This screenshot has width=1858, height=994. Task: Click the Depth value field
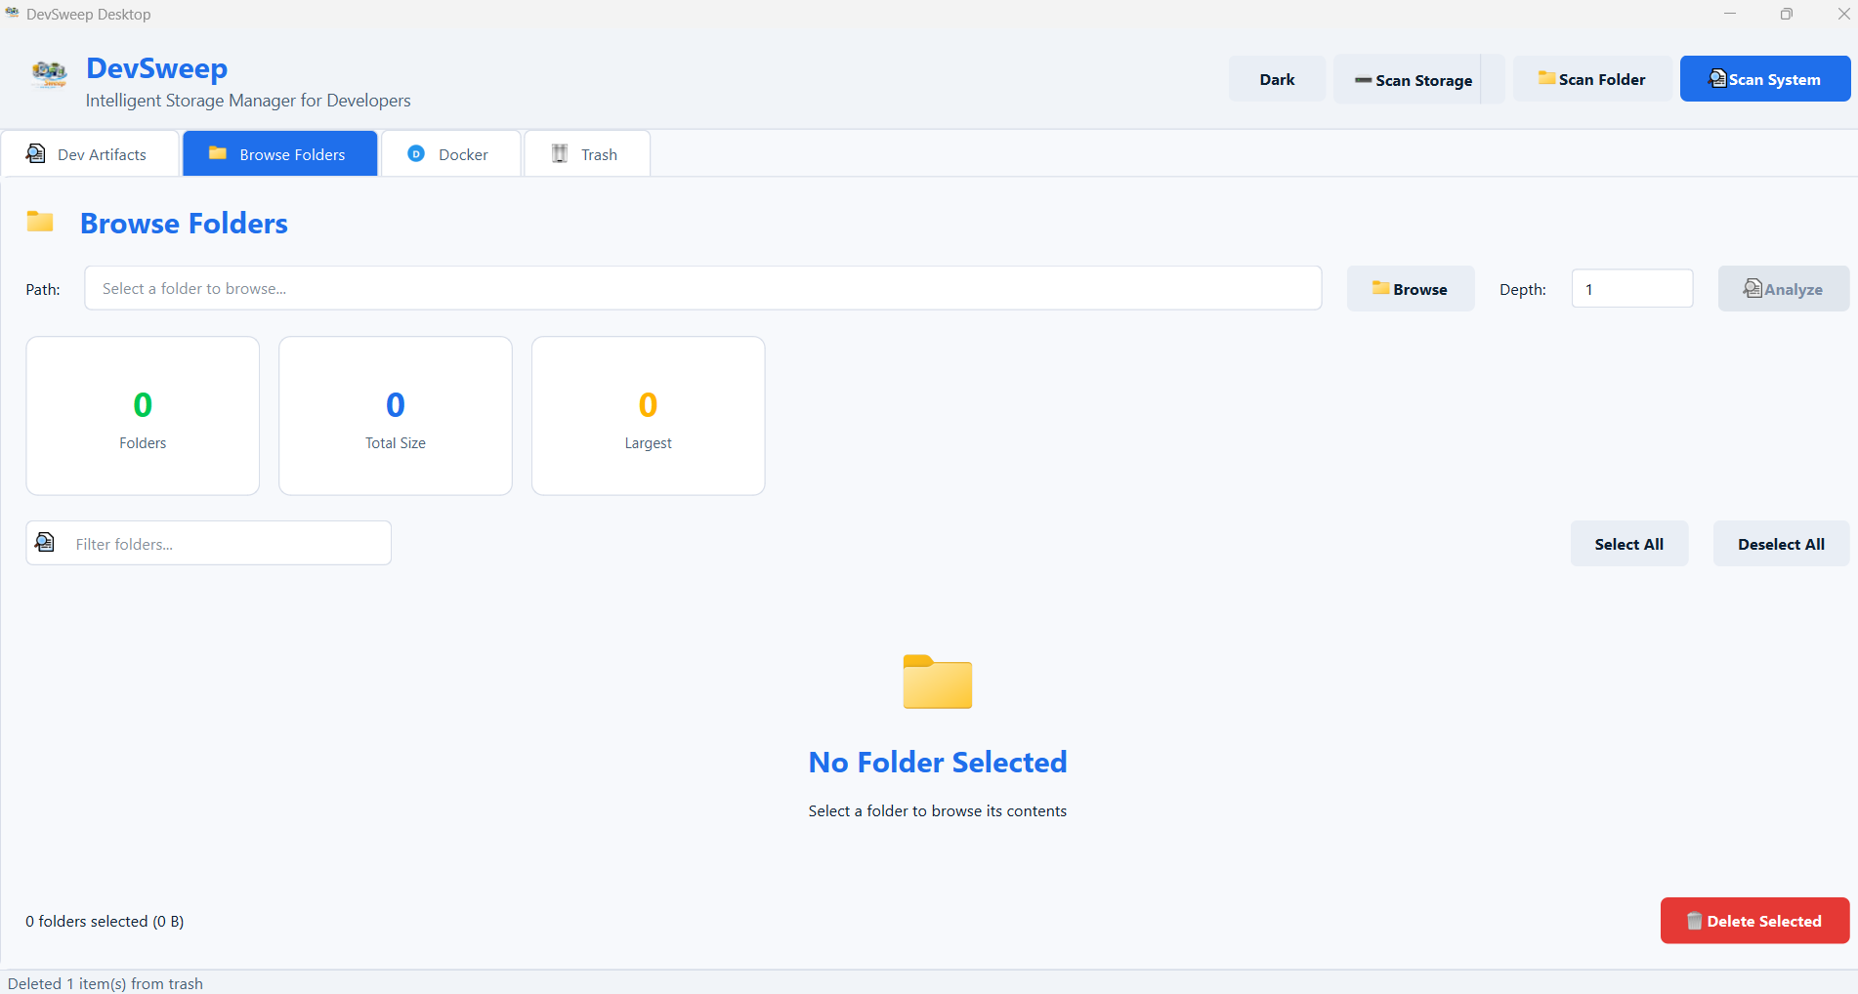(1630, 288)
